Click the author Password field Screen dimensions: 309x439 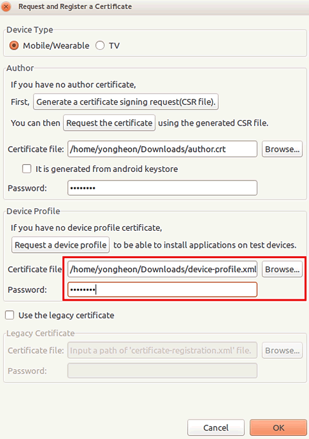coord(163,188)
